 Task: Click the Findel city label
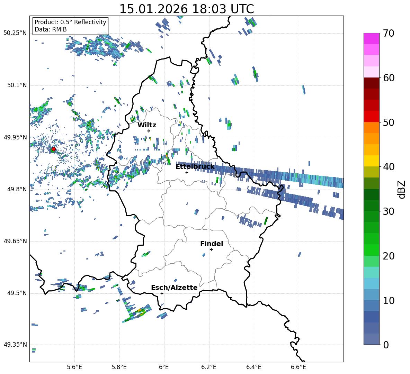pyautogui.click(x=212, y=244)
